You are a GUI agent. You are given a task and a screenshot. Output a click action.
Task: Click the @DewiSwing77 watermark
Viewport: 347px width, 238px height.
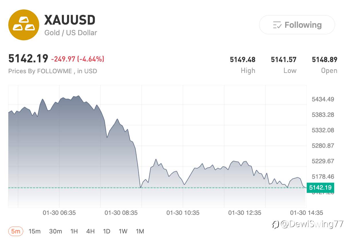308,224
